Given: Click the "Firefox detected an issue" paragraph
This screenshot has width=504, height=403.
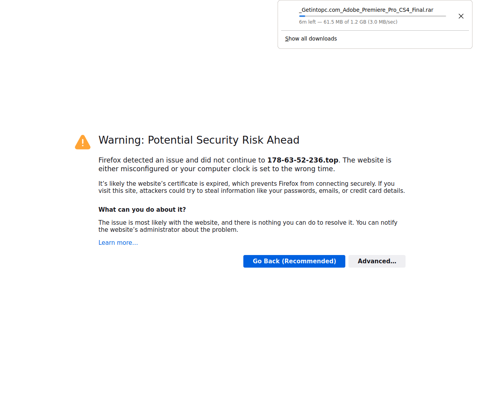Looking at the screenshot, I should [245, 165].
